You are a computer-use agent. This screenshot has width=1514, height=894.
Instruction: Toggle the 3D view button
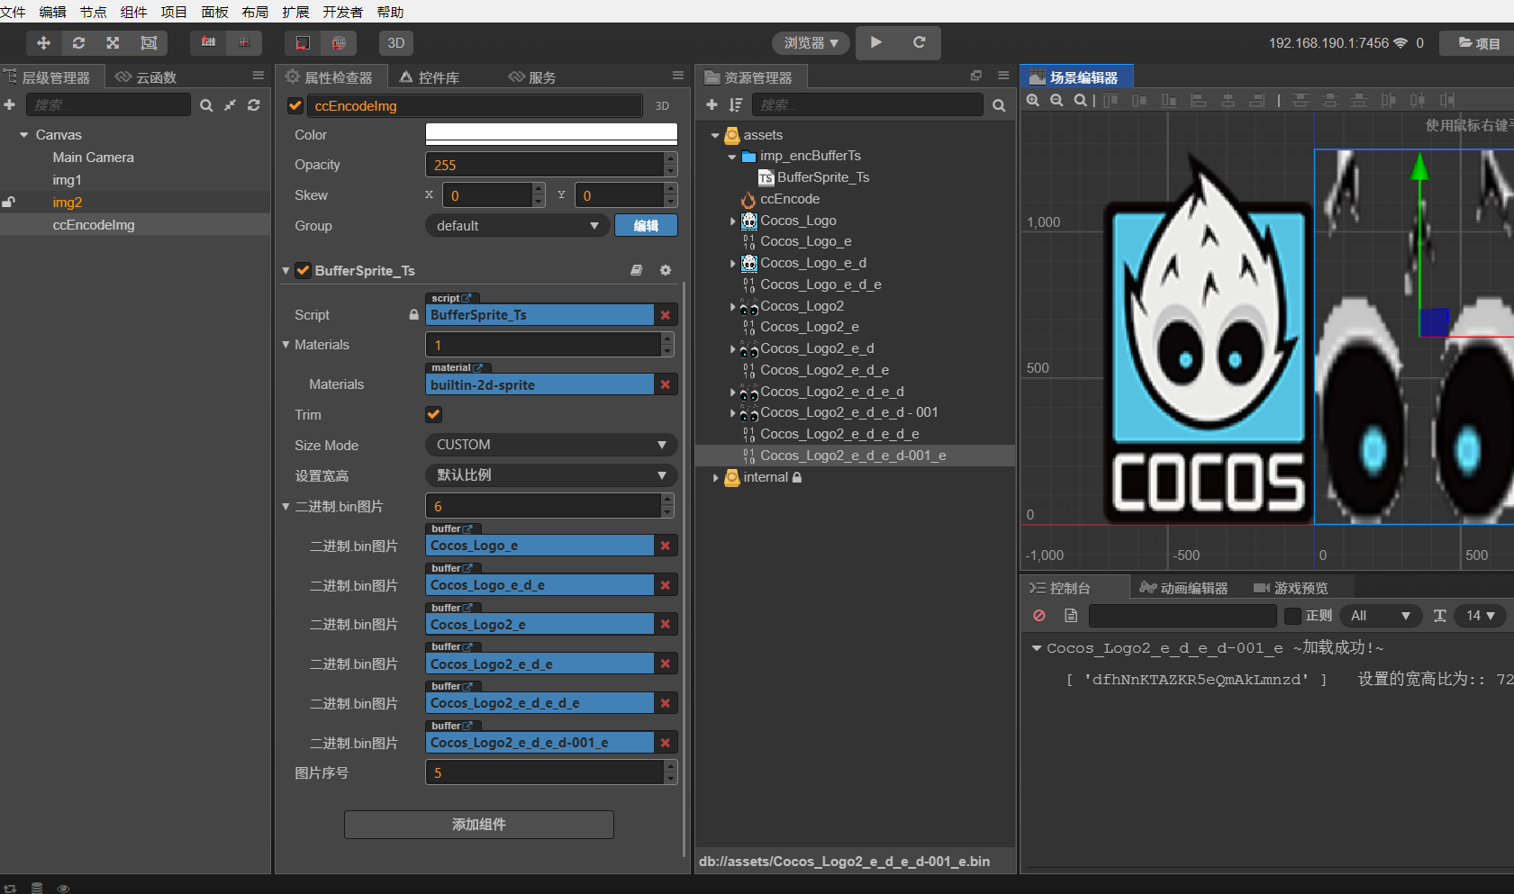point(396,42)
